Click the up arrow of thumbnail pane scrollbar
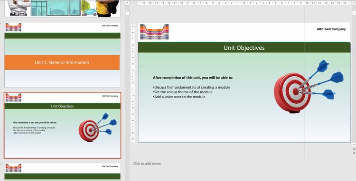 click(127, 3)
